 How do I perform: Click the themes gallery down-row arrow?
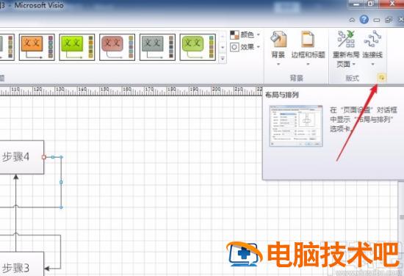223,48
